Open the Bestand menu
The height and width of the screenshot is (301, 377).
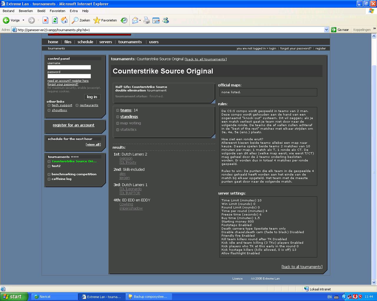click(9, 11)
